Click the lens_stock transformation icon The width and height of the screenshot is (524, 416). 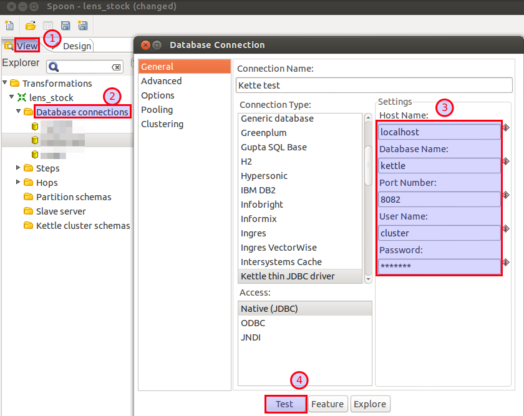[x=22, y=97]
